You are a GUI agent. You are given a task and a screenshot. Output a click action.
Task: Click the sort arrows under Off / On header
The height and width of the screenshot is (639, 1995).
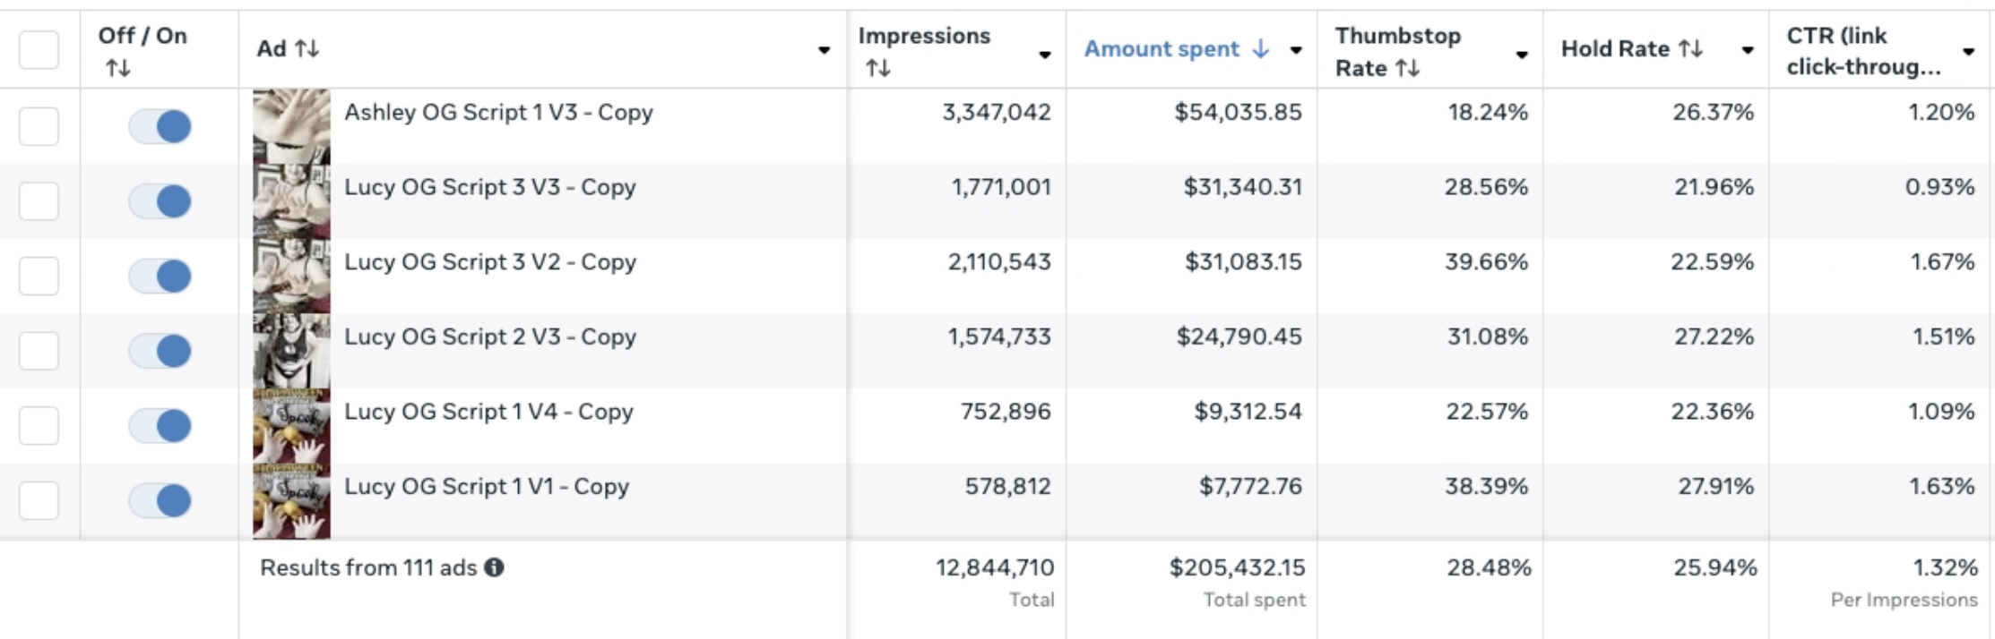pyautogui.click(x=117, y=68)
